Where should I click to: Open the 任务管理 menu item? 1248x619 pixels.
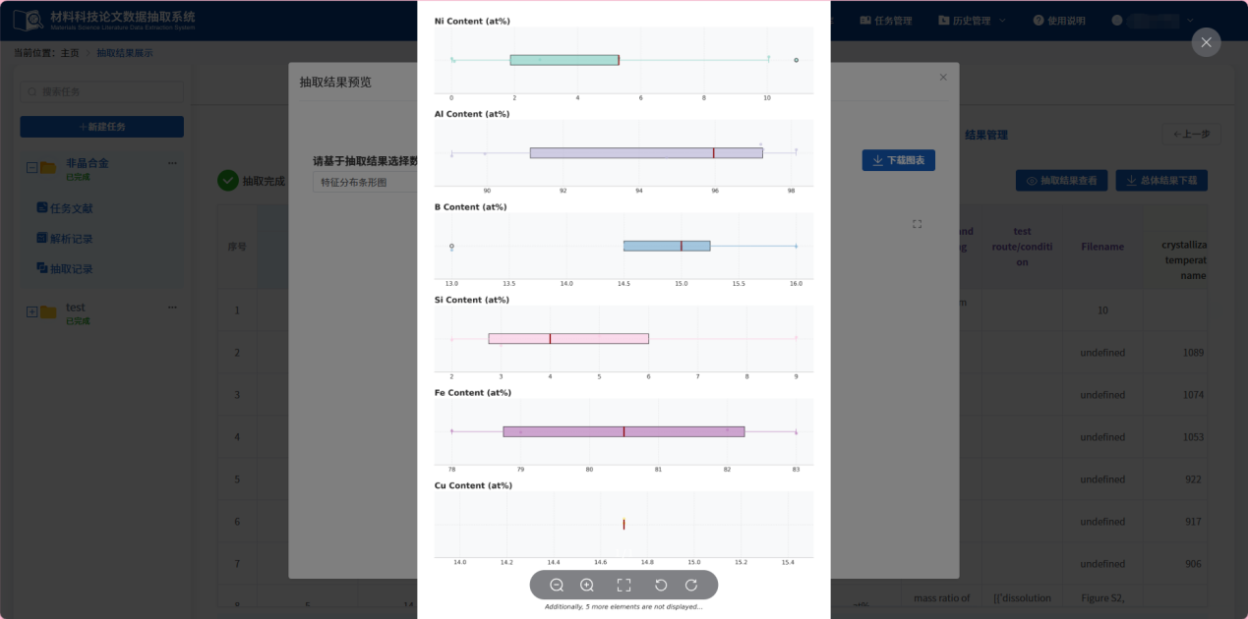888,20
